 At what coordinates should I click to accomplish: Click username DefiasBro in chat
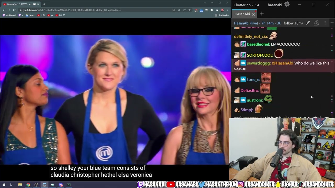[250, 90]
